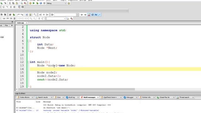This screenshot has height=113, width=201.
Task: Click the Redo arrow icon in top toolbar
Action: click(x=5, y=3)
